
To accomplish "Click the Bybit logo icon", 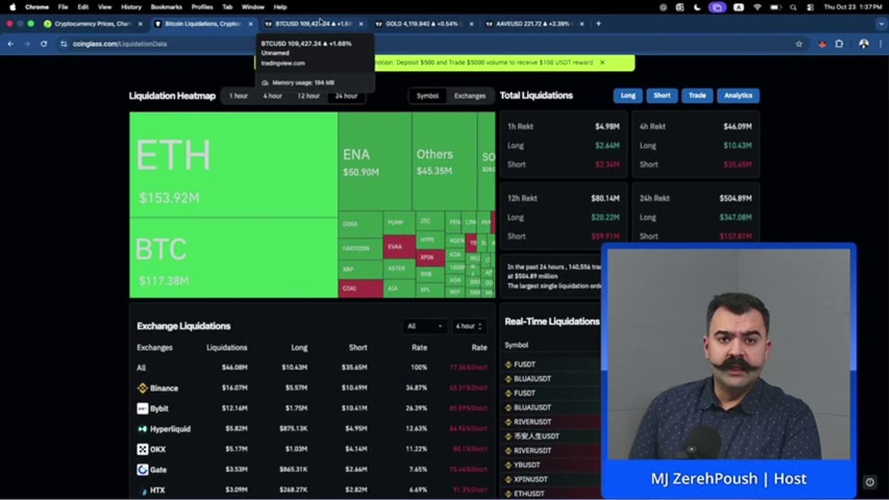I will click(x=142, y=408).
